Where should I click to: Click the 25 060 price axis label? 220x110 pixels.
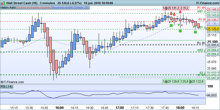pyautogui.click(x=211, y=68)
